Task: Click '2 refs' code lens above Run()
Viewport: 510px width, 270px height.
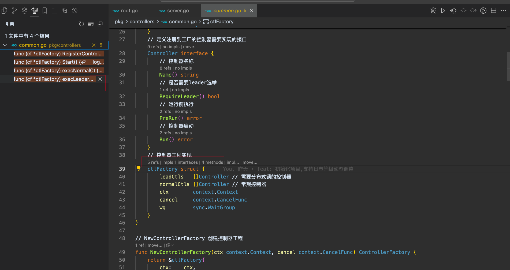Action: (165, 133)
